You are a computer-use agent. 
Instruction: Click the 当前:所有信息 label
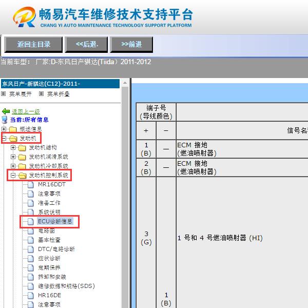(29, 120)
